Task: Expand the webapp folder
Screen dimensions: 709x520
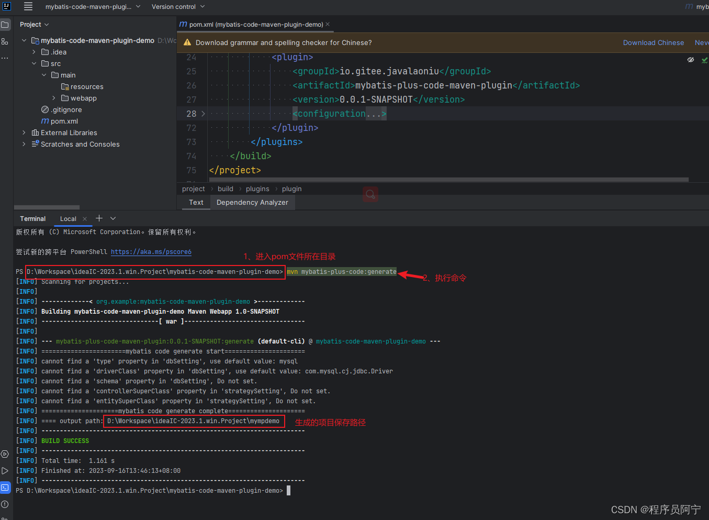Action: coord(54,98)
